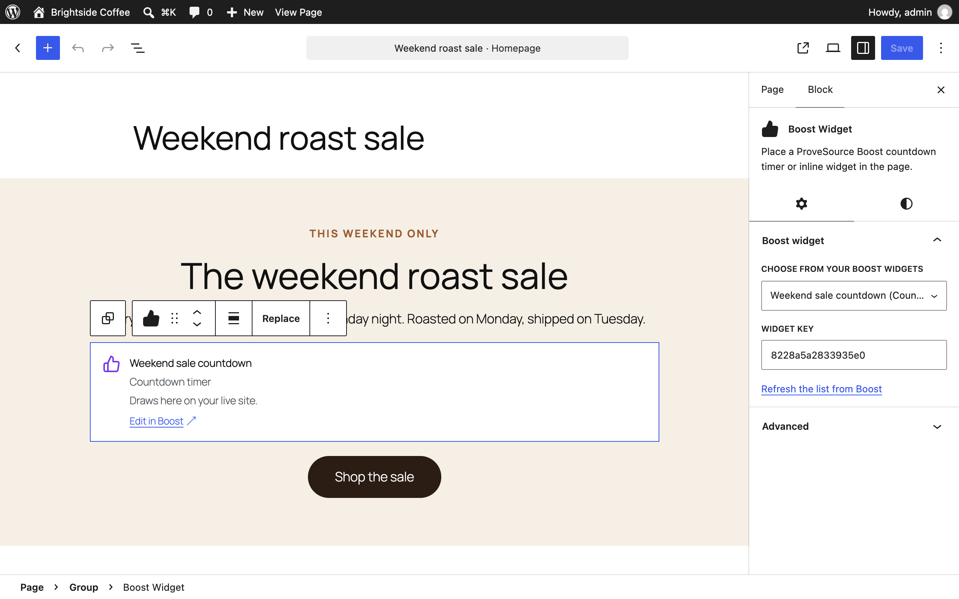Toggle the Settings sidebar panel
Screen dimensions: 959x599
863,48
